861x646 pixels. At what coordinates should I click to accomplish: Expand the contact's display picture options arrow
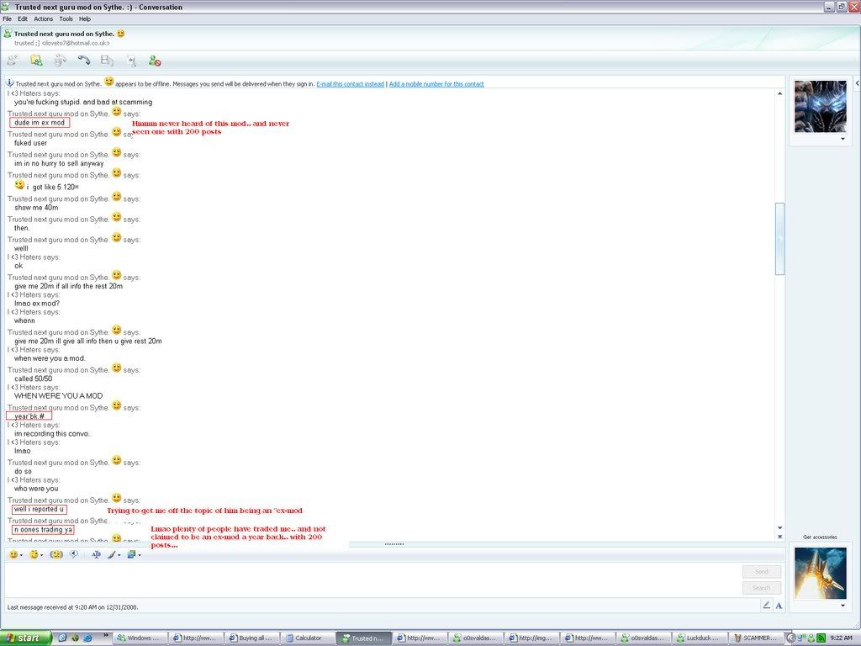pyautogui.click(x=843, y=139)
